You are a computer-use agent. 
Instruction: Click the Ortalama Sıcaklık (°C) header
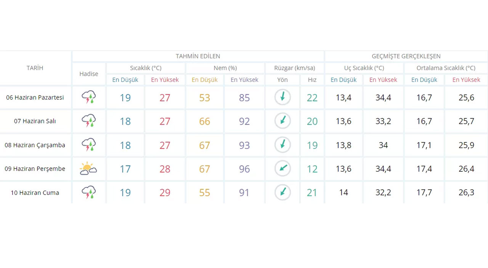click(446, 68)
